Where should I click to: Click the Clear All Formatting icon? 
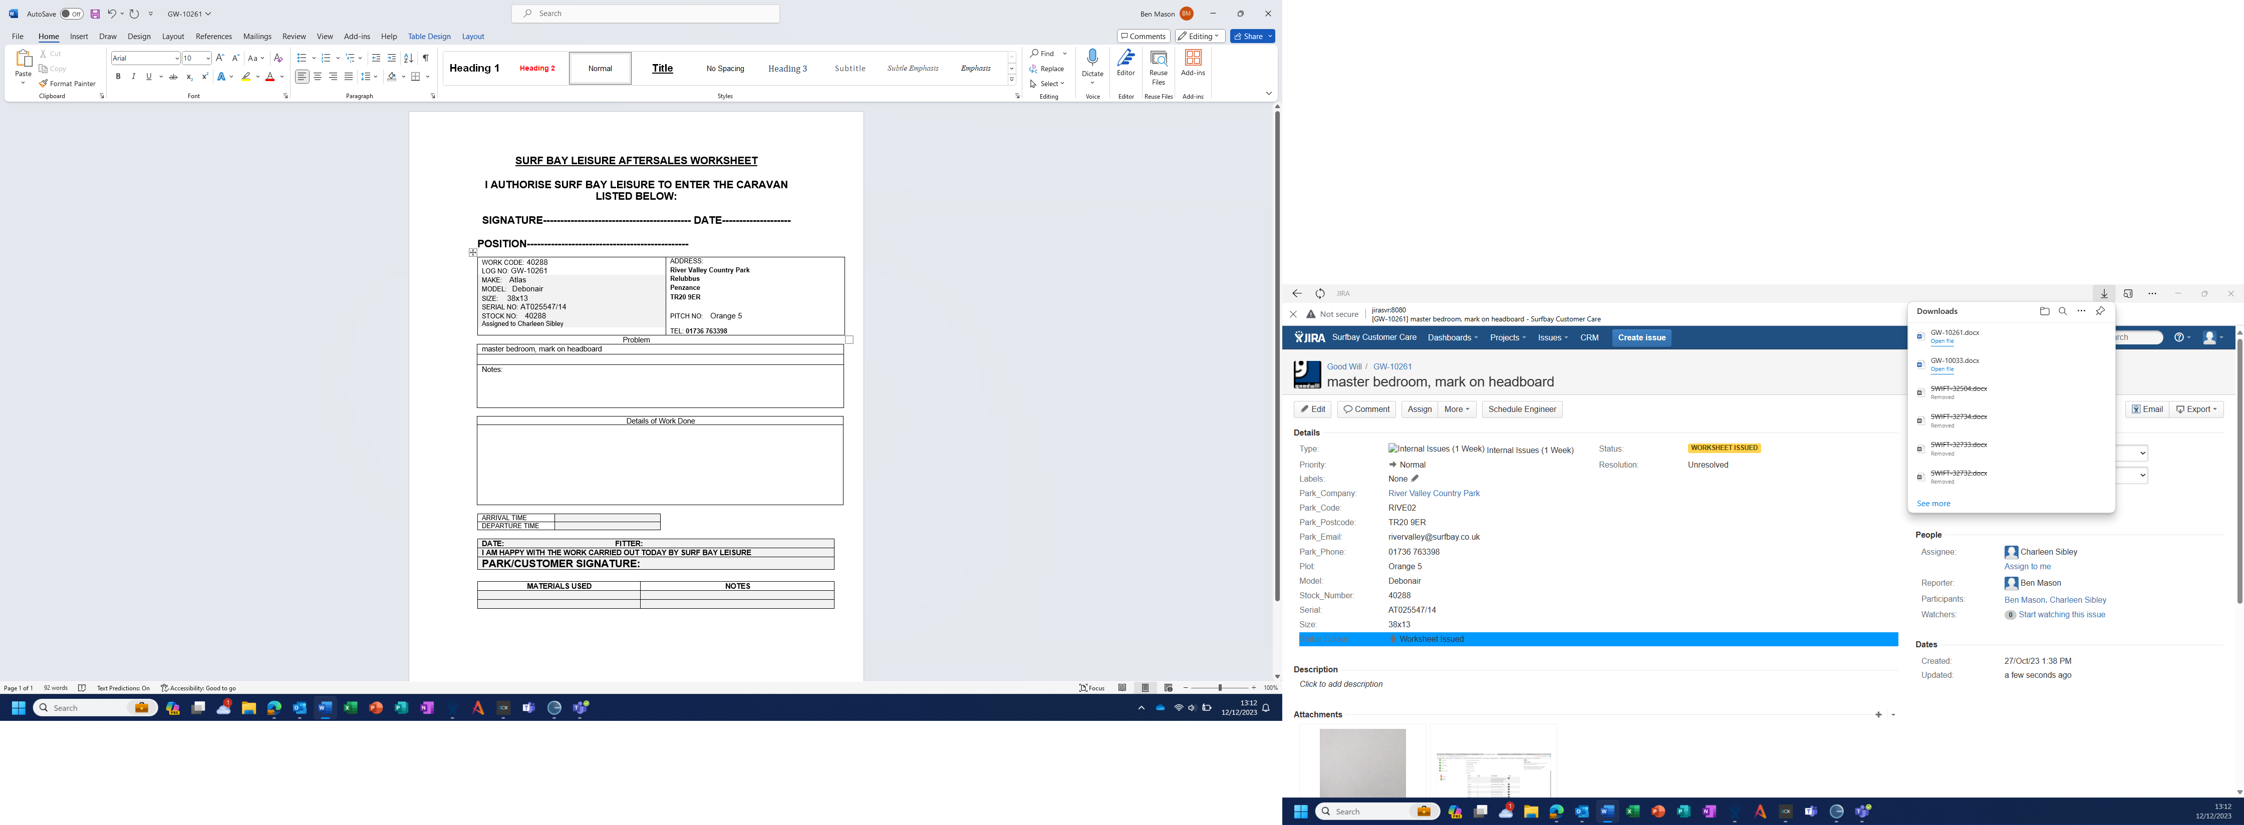pyautogui.click(x=278, y=58)
